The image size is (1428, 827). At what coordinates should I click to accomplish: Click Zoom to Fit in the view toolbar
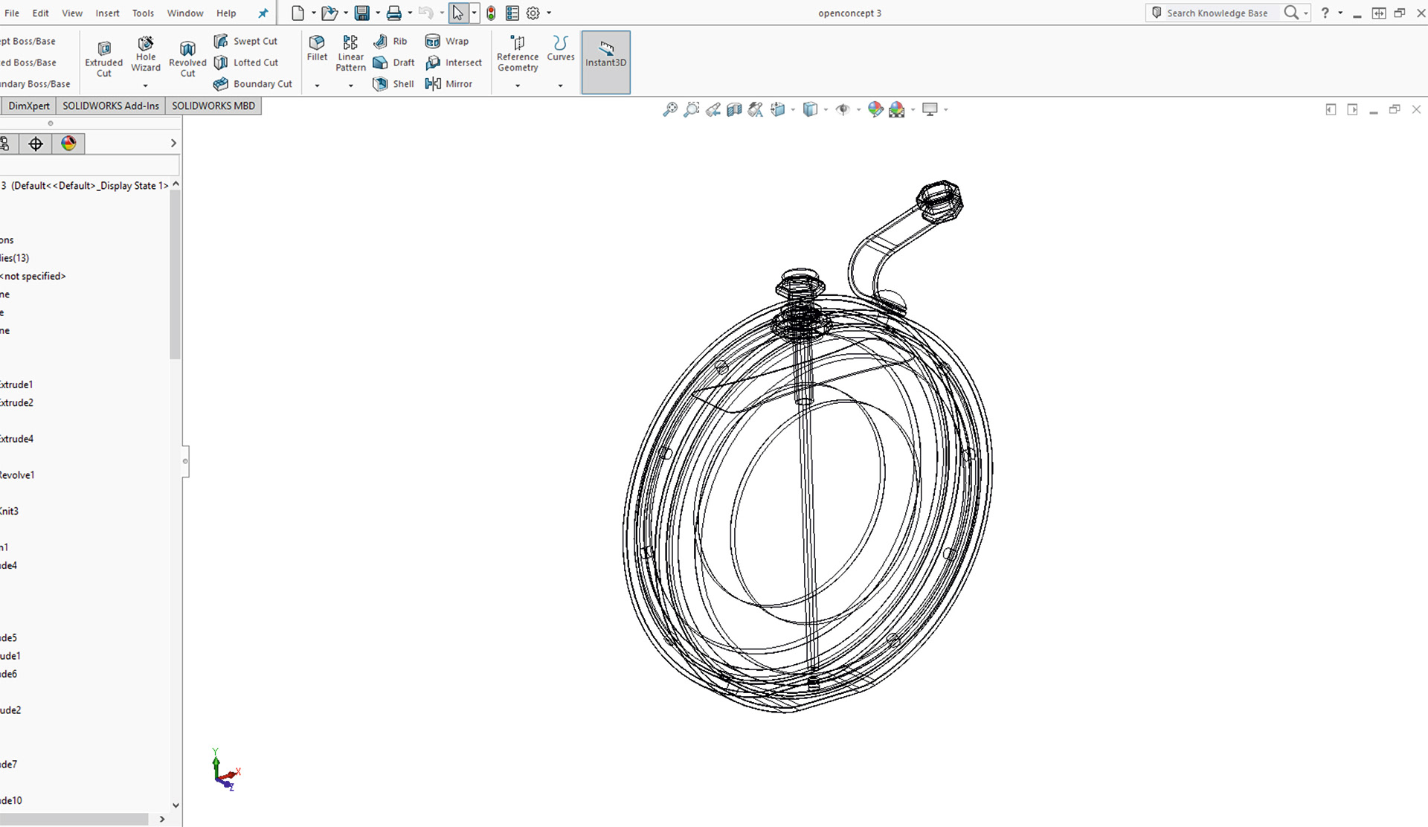point(671,109)
